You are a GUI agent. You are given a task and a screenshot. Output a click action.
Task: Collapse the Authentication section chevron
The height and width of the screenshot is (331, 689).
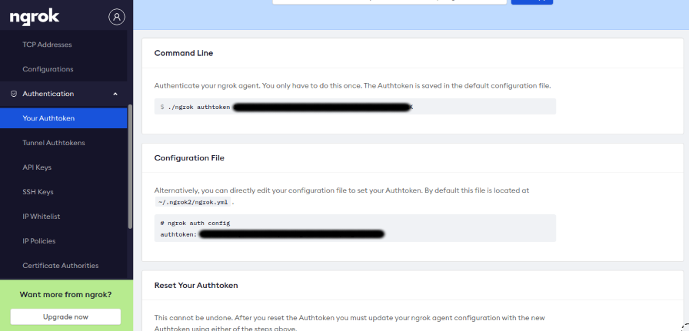coord(115,94)
